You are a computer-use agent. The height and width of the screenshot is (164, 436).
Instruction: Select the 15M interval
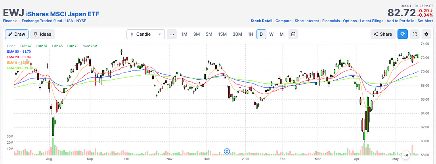coord(222,34)
